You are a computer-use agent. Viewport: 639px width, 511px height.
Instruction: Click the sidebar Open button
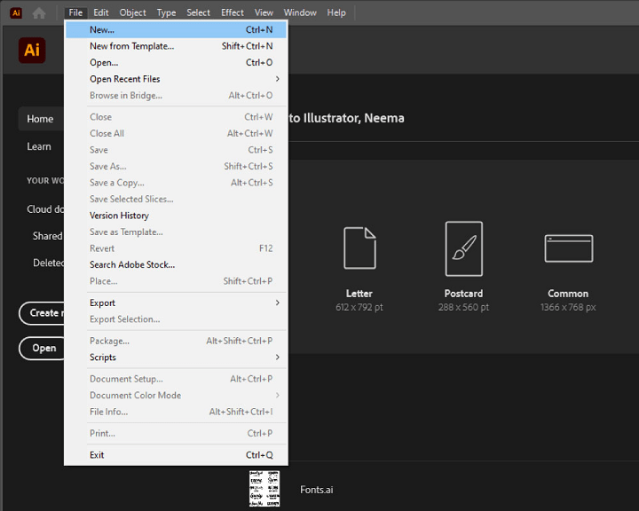click(42, 348)
